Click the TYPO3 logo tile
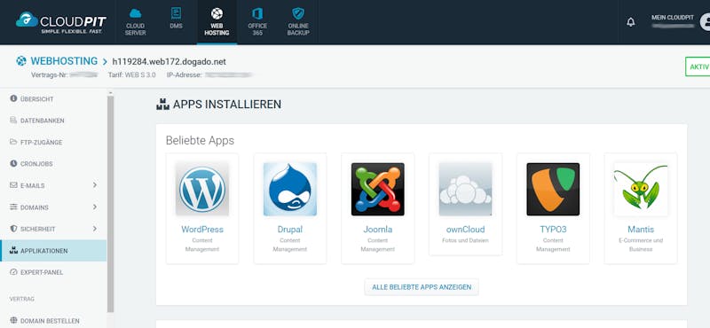710x328 pixels. (553, 189)
